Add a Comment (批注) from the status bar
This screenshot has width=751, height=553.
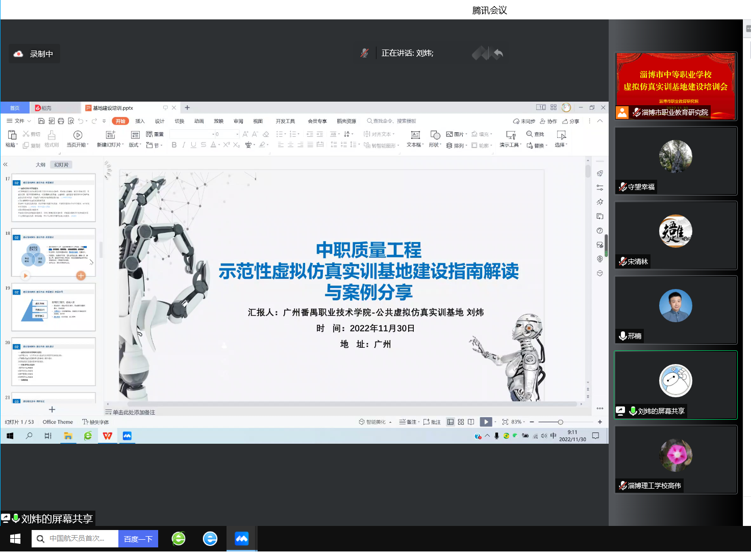(432, 422)
